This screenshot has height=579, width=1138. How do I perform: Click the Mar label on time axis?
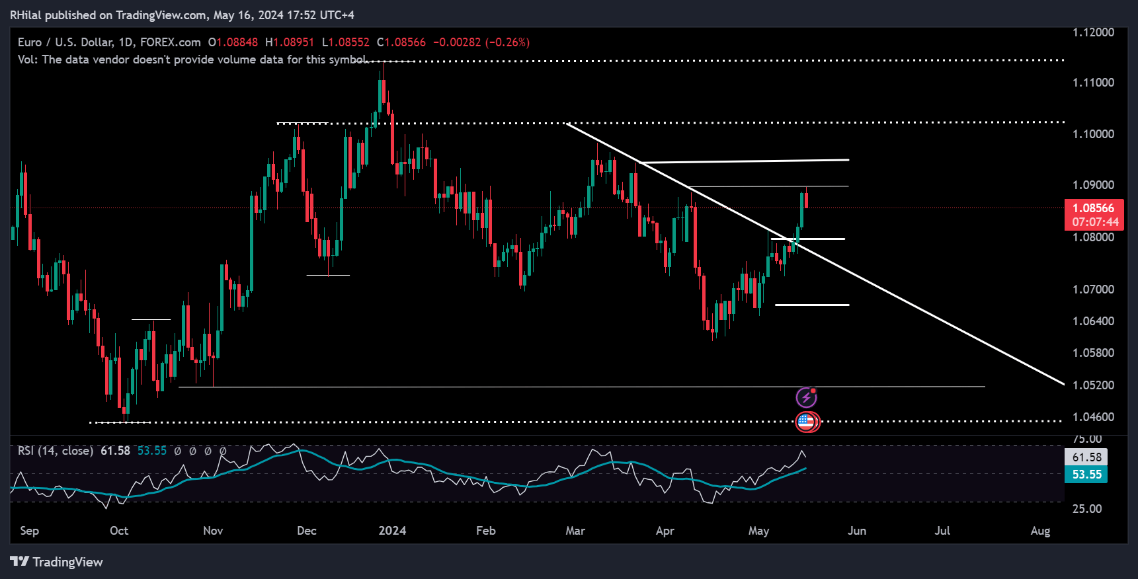pos(575,531)
